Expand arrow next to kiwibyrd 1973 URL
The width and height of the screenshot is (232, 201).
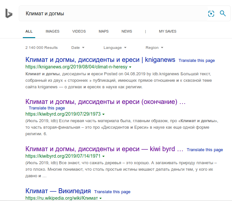coord(103,114)
